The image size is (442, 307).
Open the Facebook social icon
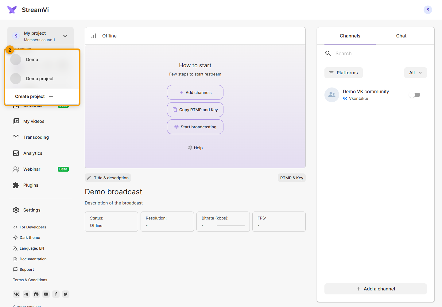pyautogui.click(x=56, y=294)
